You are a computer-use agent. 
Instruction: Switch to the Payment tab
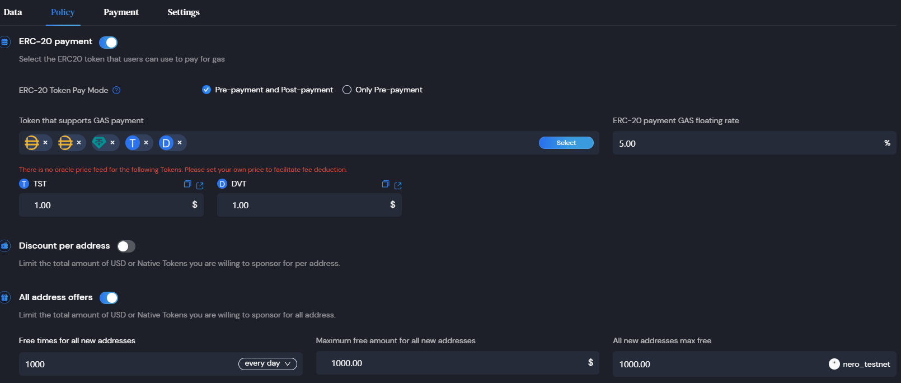(x=121, y=12)
